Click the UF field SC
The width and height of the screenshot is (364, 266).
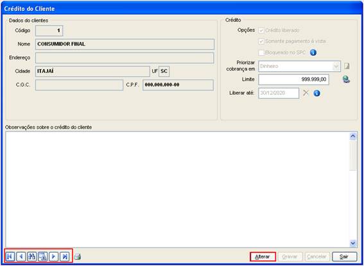click(164, 71)
